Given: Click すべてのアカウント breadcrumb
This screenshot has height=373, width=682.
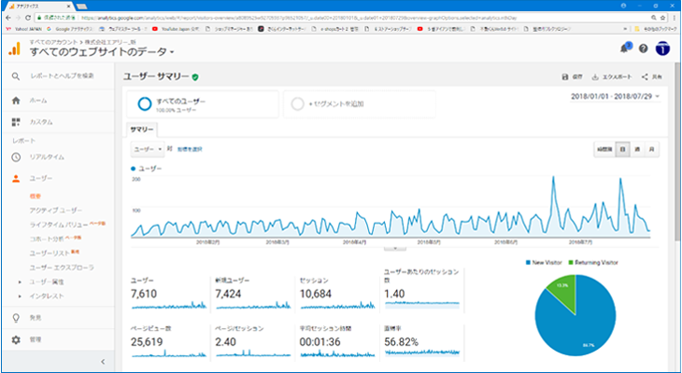Looking at the screenshot, I should [x=54, y=42].
